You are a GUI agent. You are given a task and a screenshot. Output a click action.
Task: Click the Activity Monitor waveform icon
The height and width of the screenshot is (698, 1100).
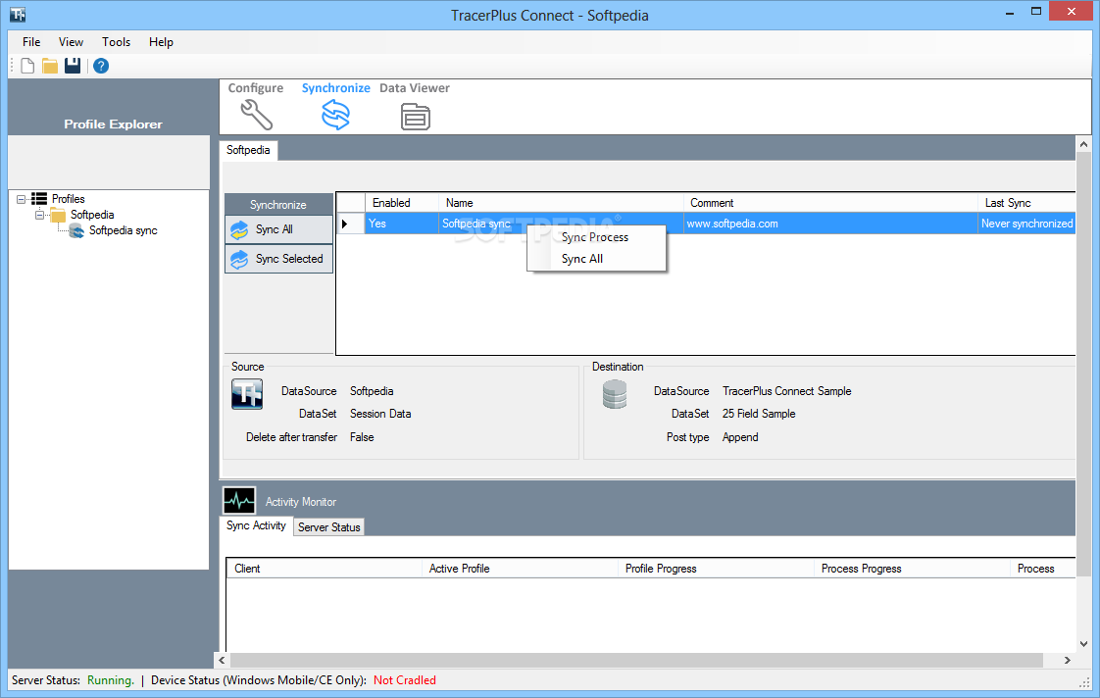tap(239, 501)
